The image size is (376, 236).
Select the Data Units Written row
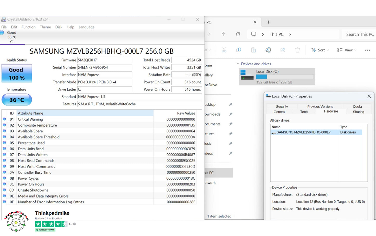(99, 155)
